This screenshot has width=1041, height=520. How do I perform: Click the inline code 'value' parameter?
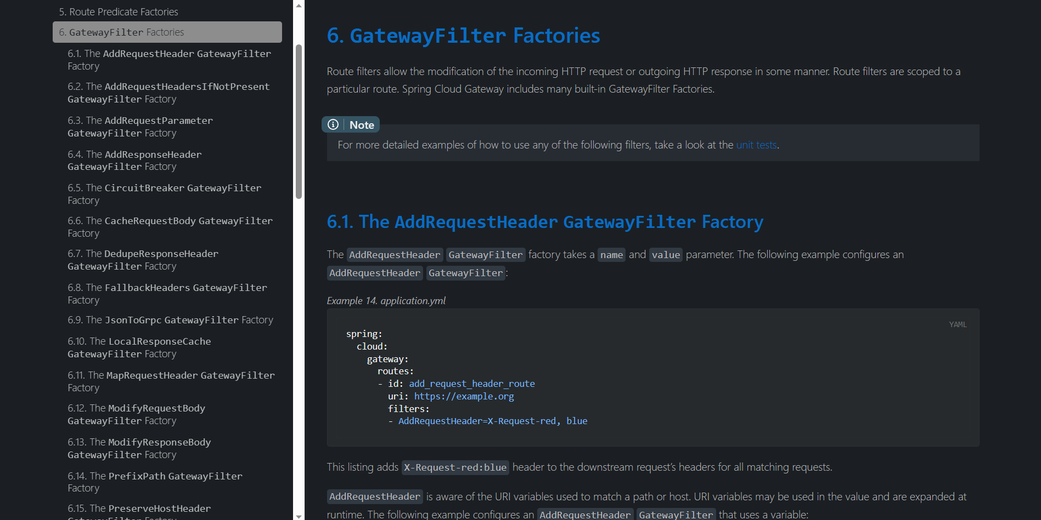666,255
